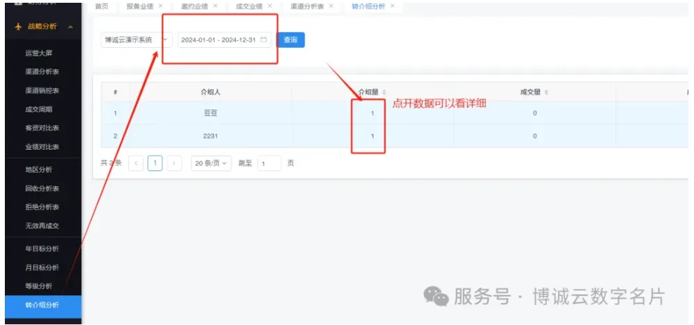The width and height of the screenshot is (694, 325).
Task: Close the 邀约业绩 tab
Action: tap(215, 6)
